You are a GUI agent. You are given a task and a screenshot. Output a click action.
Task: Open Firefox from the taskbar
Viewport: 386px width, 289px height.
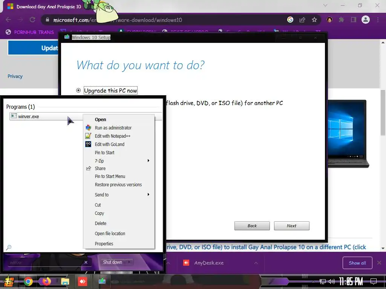pos(46,281)
